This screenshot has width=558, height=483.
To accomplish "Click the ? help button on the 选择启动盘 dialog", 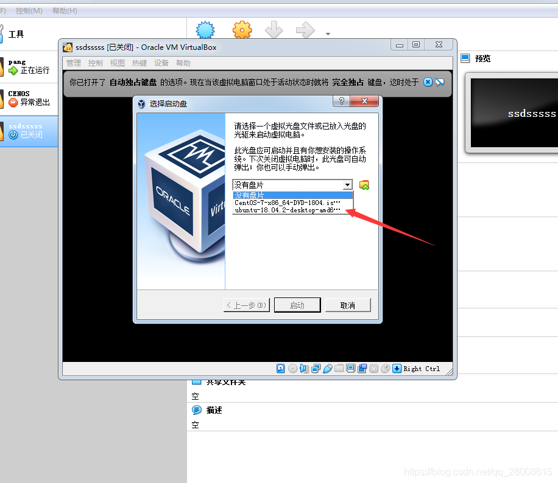I will (342, 101).
